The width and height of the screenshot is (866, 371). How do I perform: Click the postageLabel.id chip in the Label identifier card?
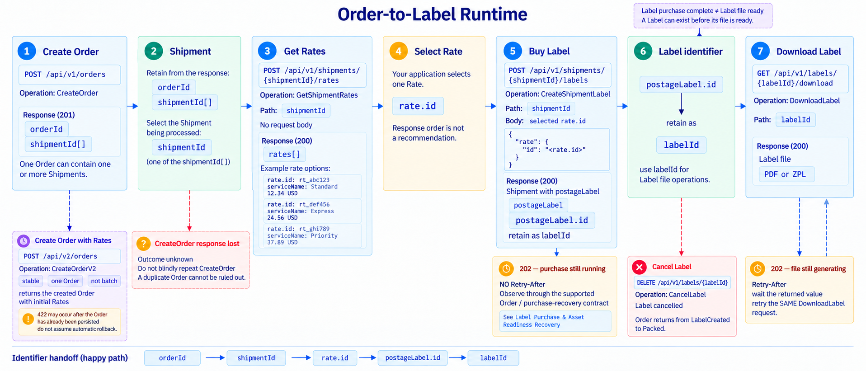(x=681, y=85)
